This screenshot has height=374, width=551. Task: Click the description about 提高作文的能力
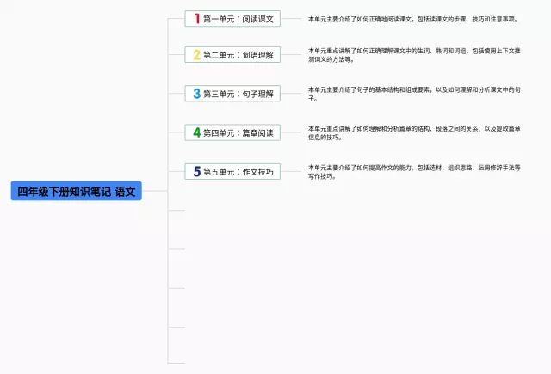point(413,171)
